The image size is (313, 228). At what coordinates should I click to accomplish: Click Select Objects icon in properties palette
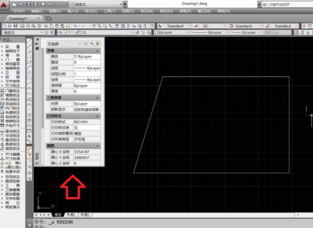[92, 44]
